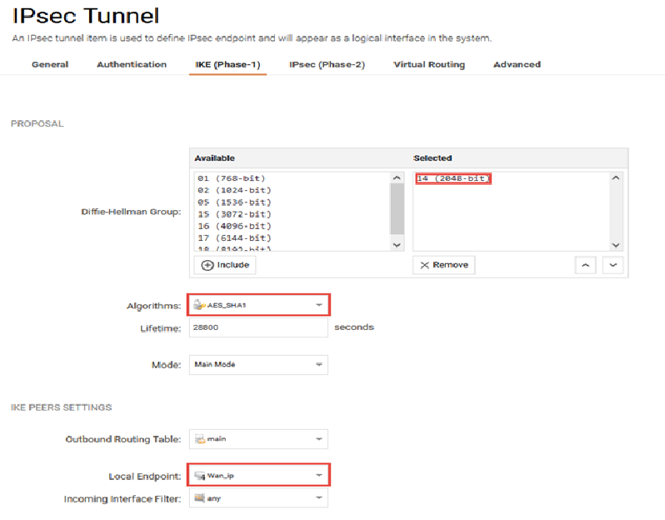Viewport: 665px width, 520px height.
Task: Click the Remove button
Action: [x=443, y=265]
